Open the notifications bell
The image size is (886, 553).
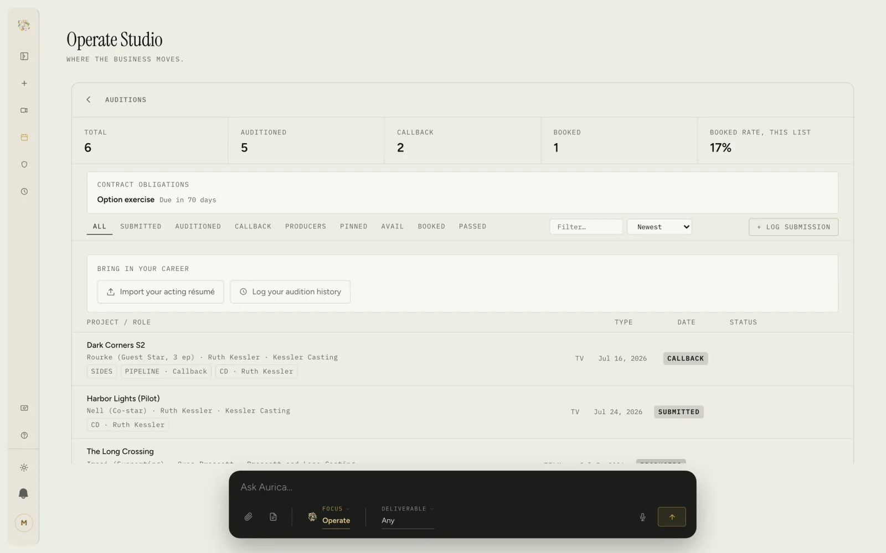[24, 494]
